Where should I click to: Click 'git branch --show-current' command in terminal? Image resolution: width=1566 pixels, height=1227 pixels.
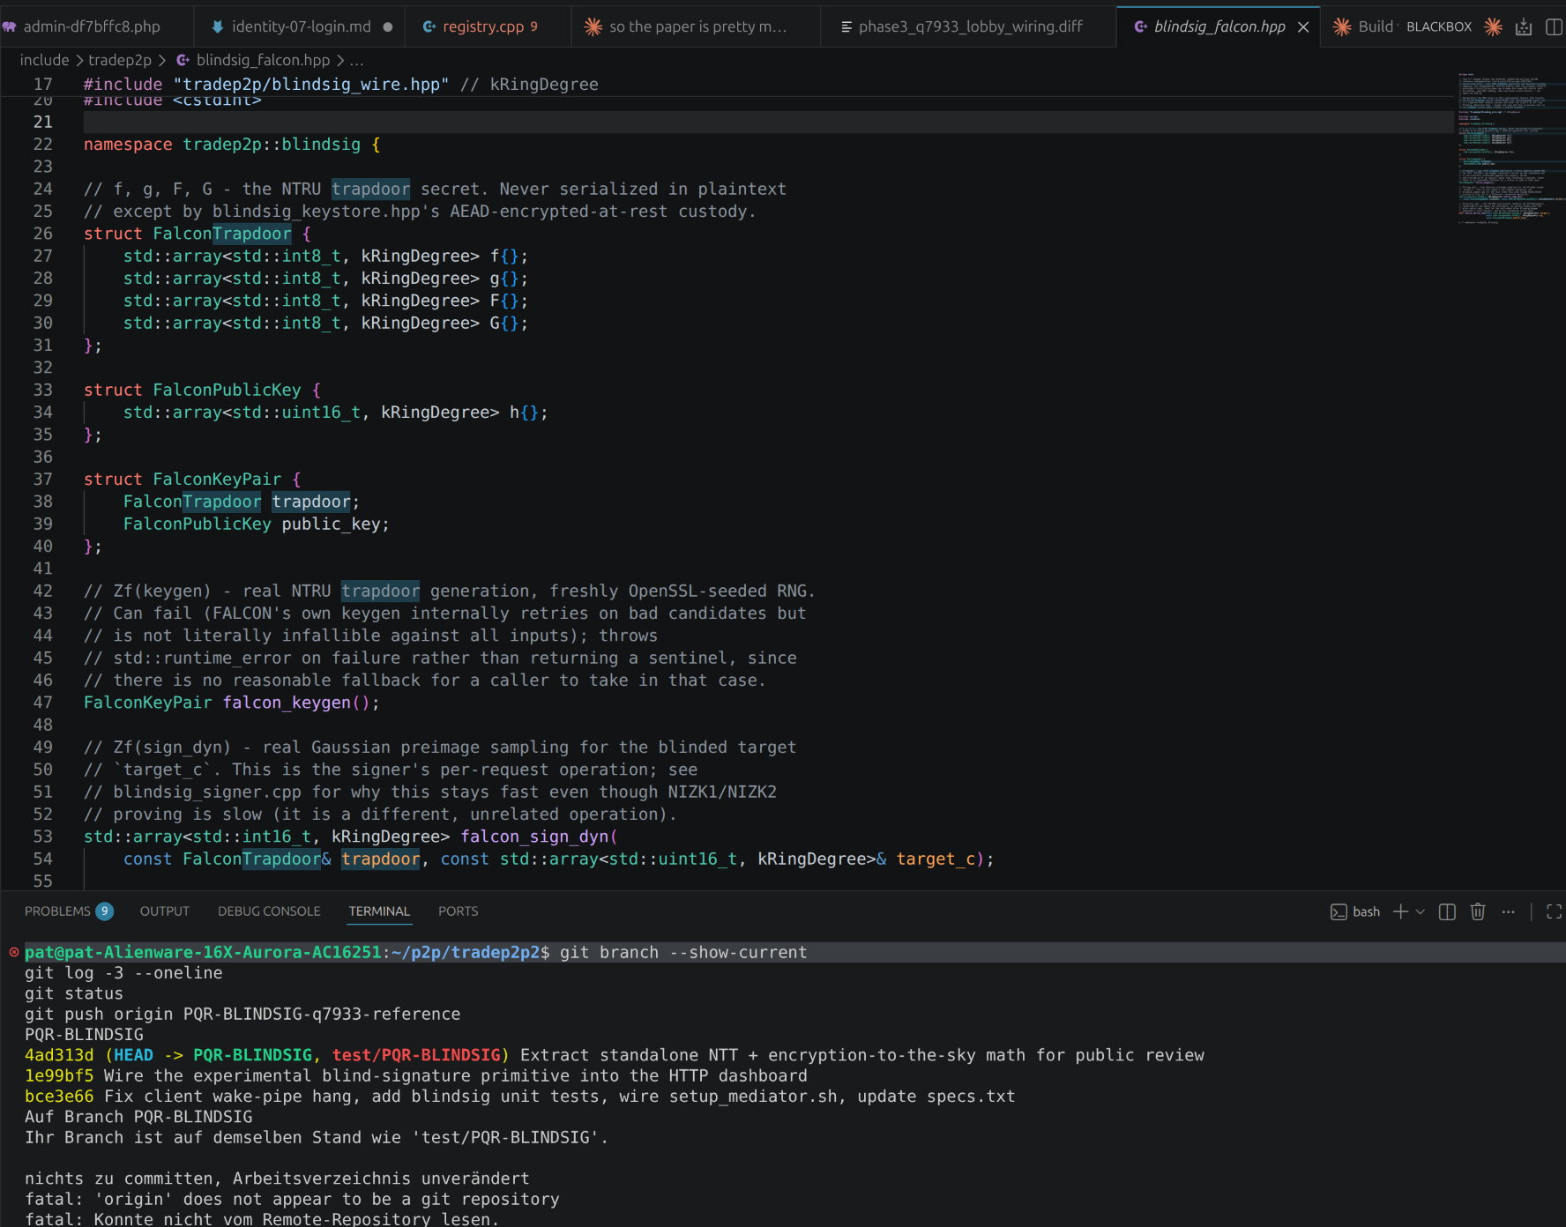tap(683, 952)
